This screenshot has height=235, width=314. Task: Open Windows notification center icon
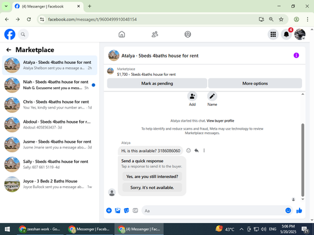(x=305, y=229)
